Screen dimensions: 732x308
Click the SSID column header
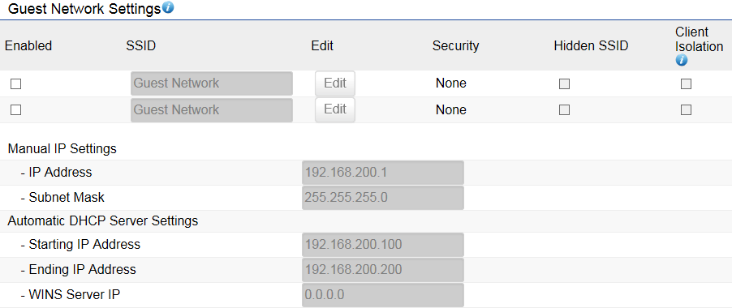tap(140, 45)
